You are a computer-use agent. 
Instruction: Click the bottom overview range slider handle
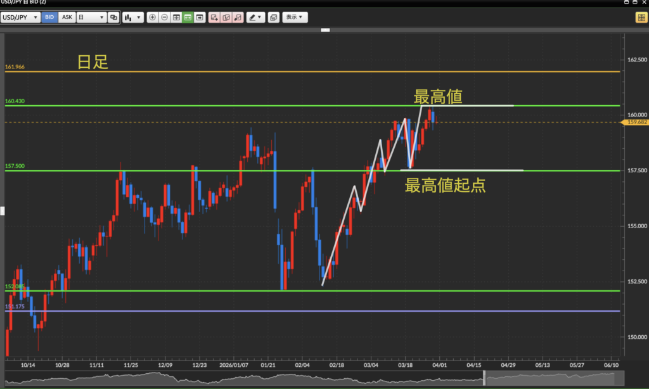tap(484, 378)
